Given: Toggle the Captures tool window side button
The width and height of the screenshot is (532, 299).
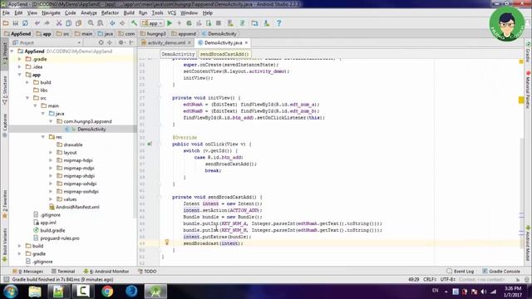Looking at the screenshot, I should [x=5, y=125].
